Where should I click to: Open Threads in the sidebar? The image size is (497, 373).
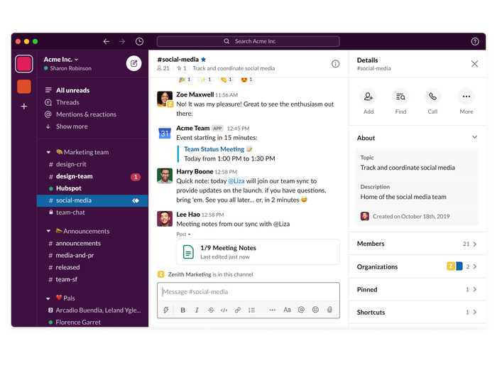coord(67,102)
